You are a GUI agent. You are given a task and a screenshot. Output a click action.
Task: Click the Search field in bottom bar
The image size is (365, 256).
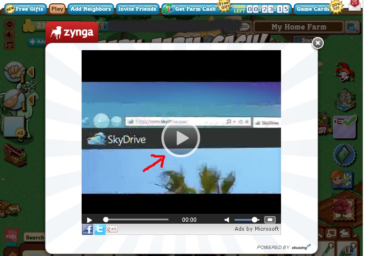click(x=34, y=237)
